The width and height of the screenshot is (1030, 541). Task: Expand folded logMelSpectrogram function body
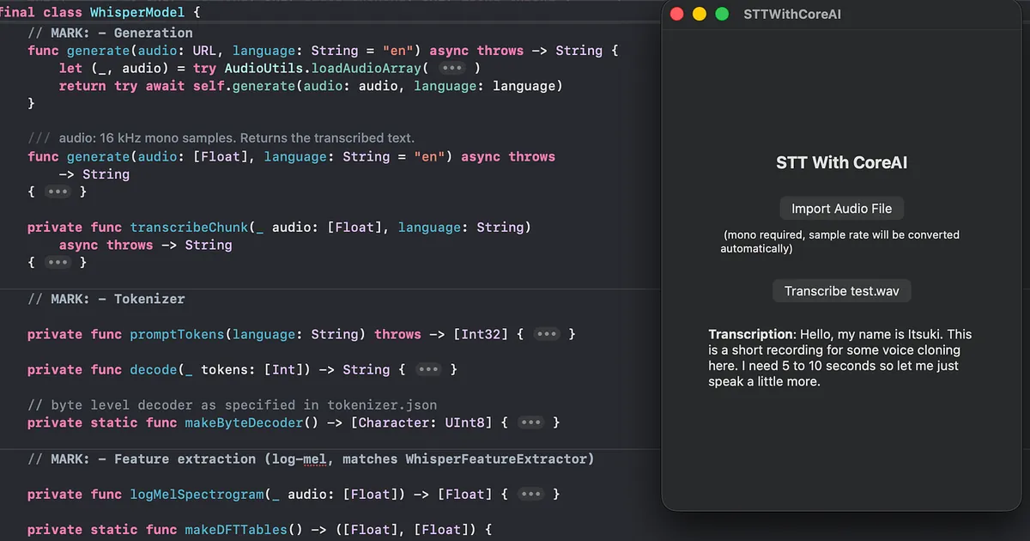[531, 494]
